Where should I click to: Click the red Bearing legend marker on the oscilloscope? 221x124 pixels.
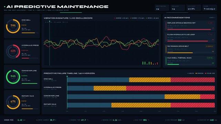coord(115,18)
